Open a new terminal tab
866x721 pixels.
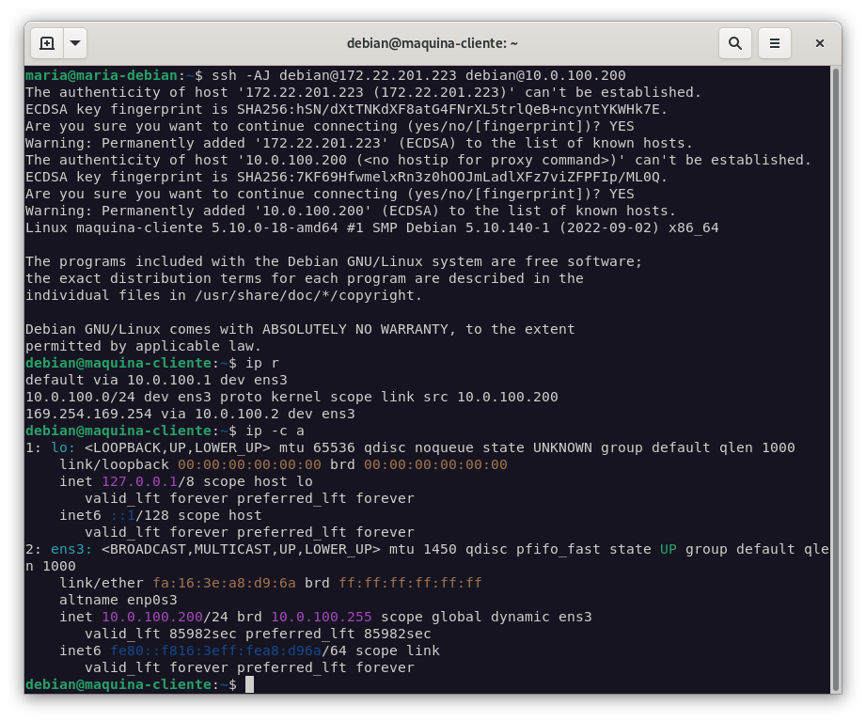(x=47, y=43)
